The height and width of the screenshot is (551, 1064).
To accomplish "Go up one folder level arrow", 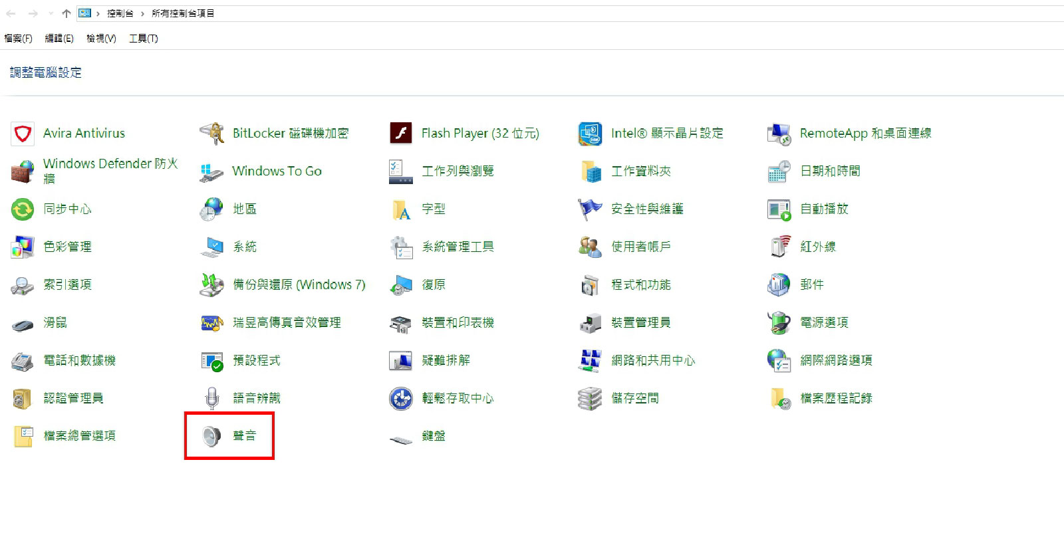I will (66, 13).
